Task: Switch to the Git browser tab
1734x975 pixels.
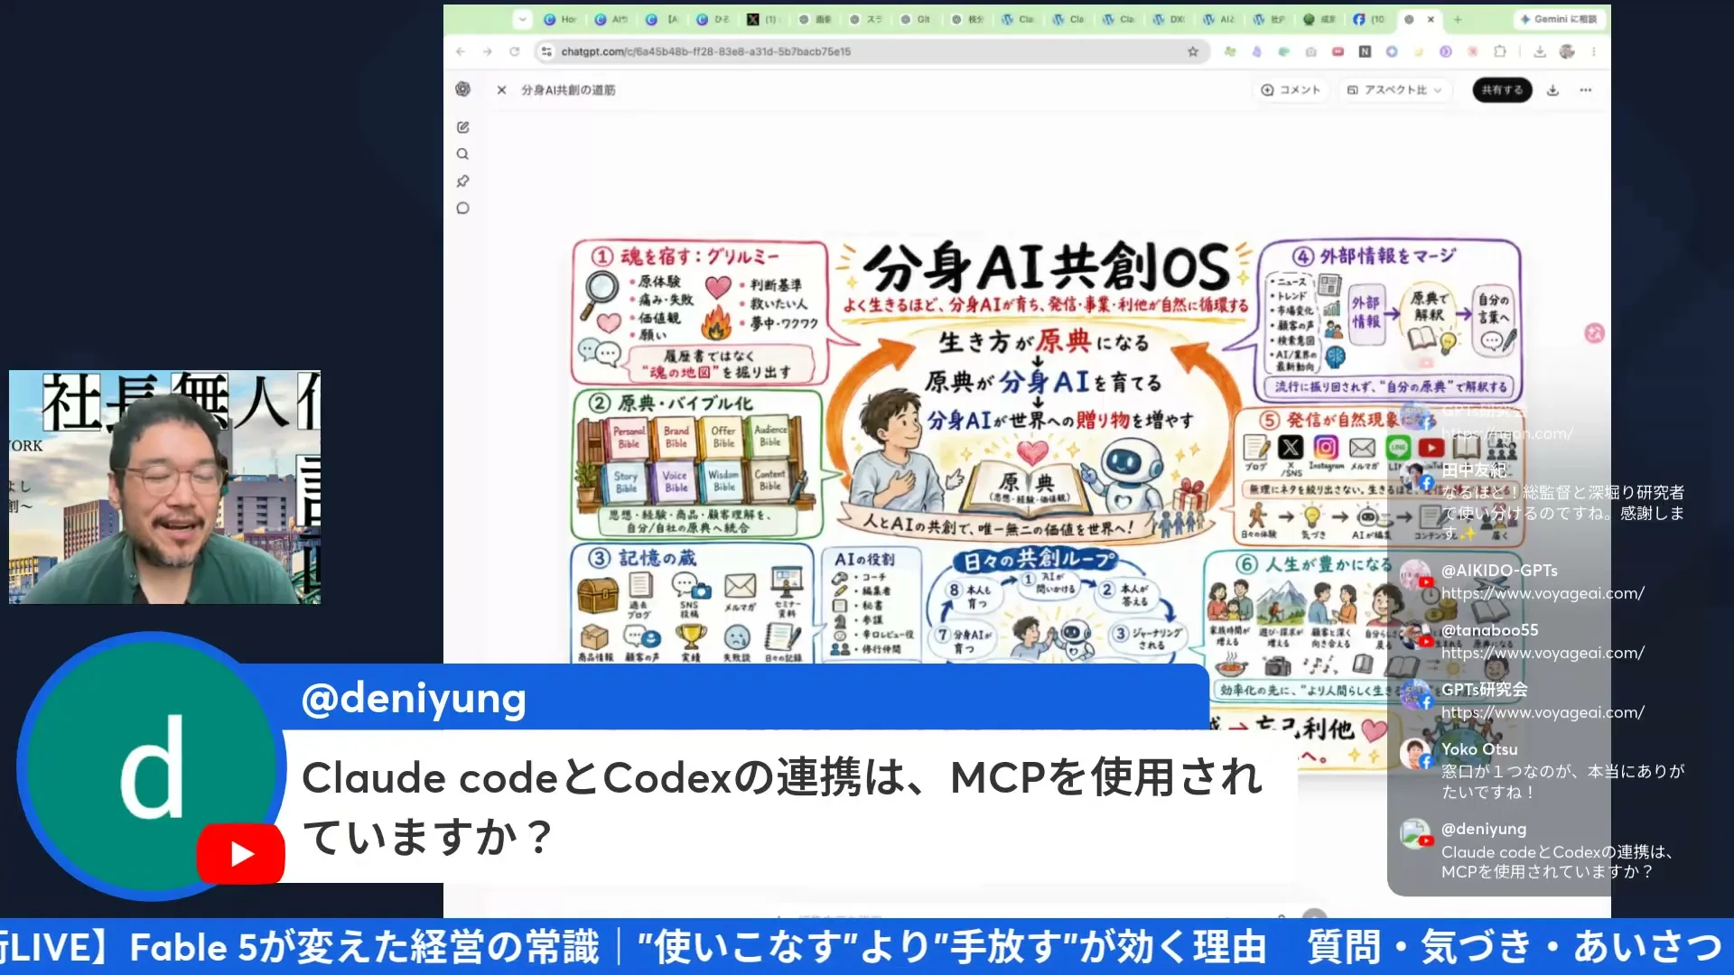Action: point(915,19)
